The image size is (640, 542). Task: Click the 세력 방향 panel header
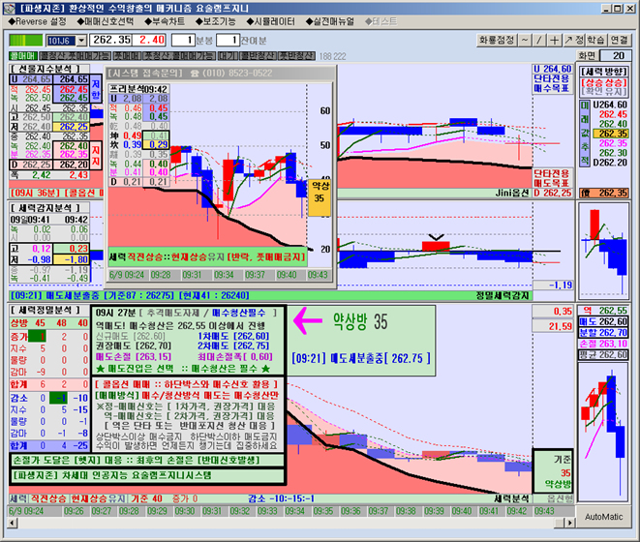tap(603, 72)
